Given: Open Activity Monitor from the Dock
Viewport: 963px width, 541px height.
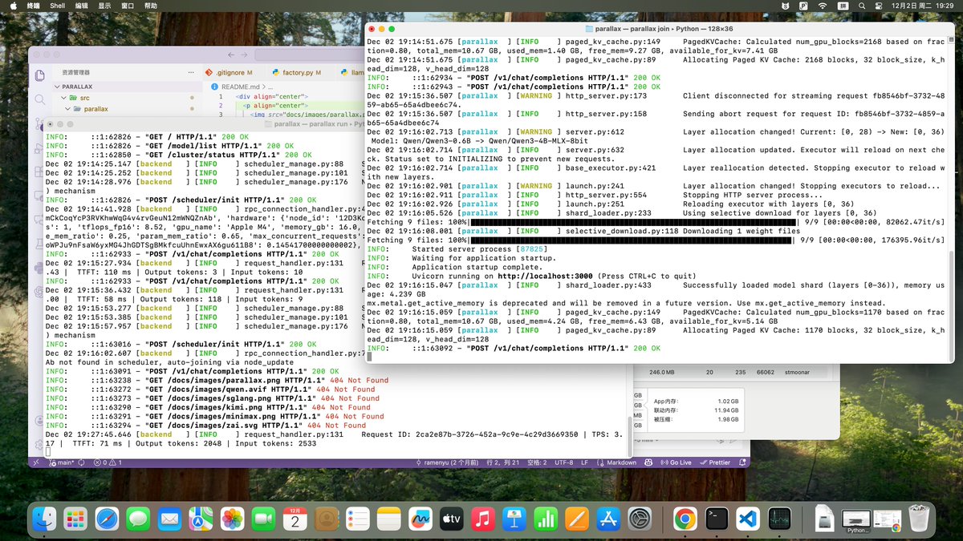Looking at the screenshot, I should pyautogui.click(x=778, y=519).
